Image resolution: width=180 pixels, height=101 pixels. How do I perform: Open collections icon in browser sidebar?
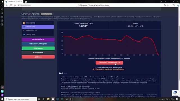2,17
